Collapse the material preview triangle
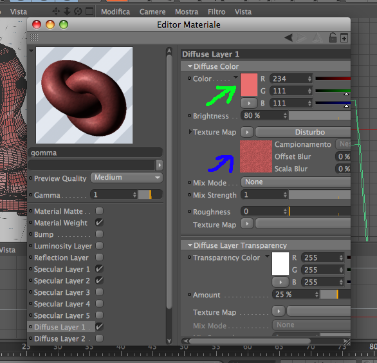 (31, 51)
